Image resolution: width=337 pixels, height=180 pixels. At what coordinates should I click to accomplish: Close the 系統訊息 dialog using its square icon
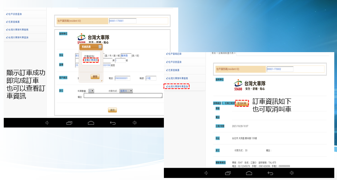pyautogui.click(x=100, y=47)
